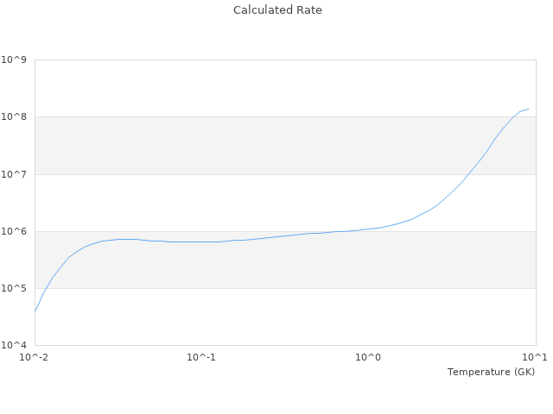
Task: Click the 10^6 y-axis tick label
Action: pos(14,231)
